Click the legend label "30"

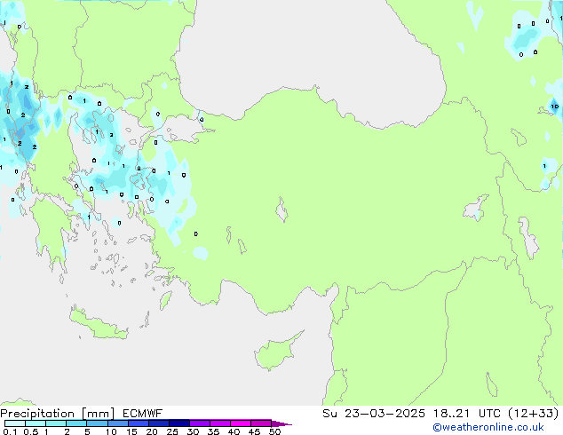(193, 431)
